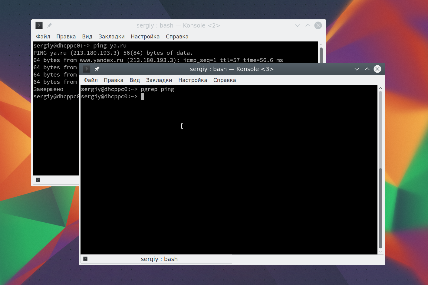Open Справка menu in Konsole <3>
Image resolution: width=428 pixels, height=285 pixels.
pyautogui.click(x=225, y=80)
